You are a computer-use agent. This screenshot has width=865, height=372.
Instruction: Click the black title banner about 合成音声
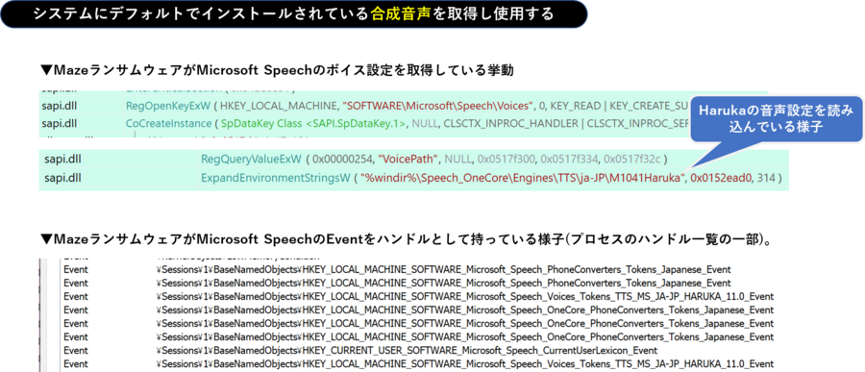point(292,14)
